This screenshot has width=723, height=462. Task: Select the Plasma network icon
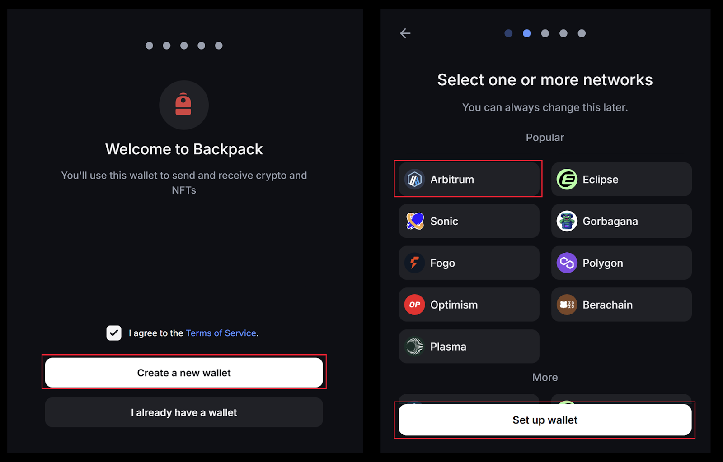tap(414, 346)
